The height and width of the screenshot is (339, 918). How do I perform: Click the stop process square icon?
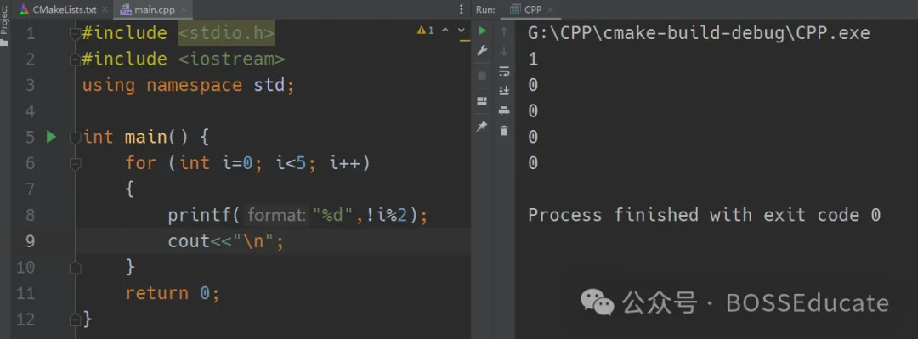point(482,76)
